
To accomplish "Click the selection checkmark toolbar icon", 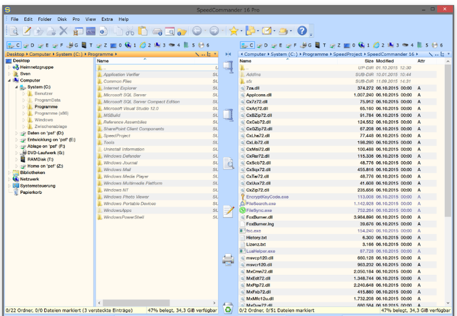I will click(266, 31).
